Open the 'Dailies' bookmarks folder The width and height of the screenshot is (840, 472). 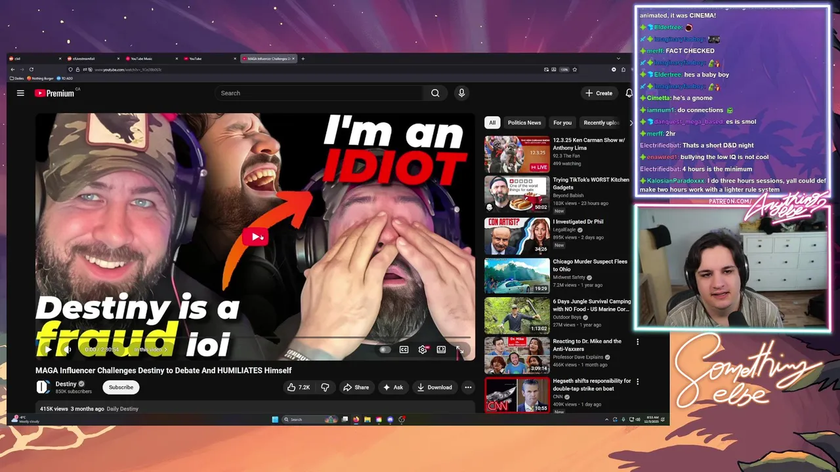point(17,78)
